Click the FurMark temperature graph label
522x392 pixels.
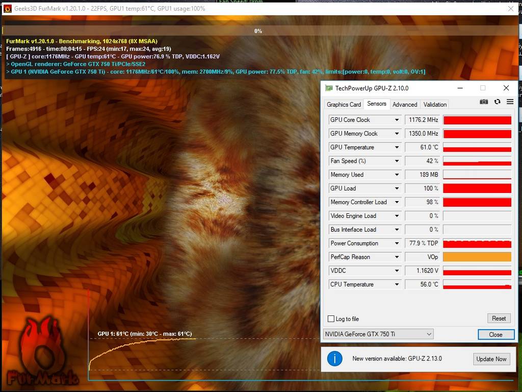pyautogui.click(x=145, y=334)
